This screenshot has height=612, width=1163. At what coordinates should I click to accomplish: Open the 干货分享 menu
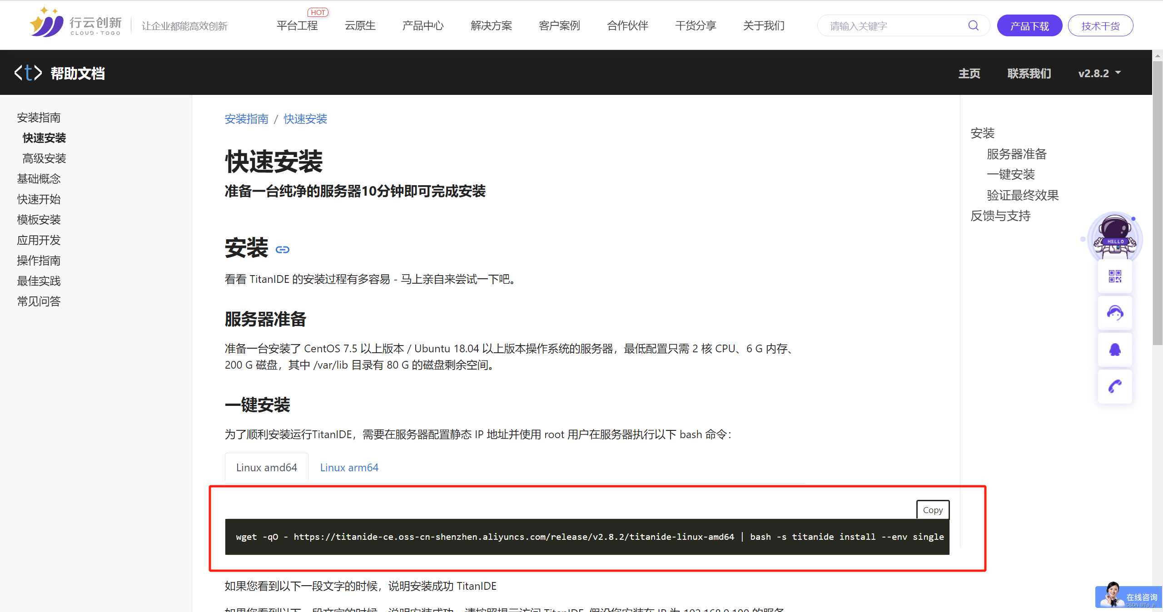coord(696,25)
